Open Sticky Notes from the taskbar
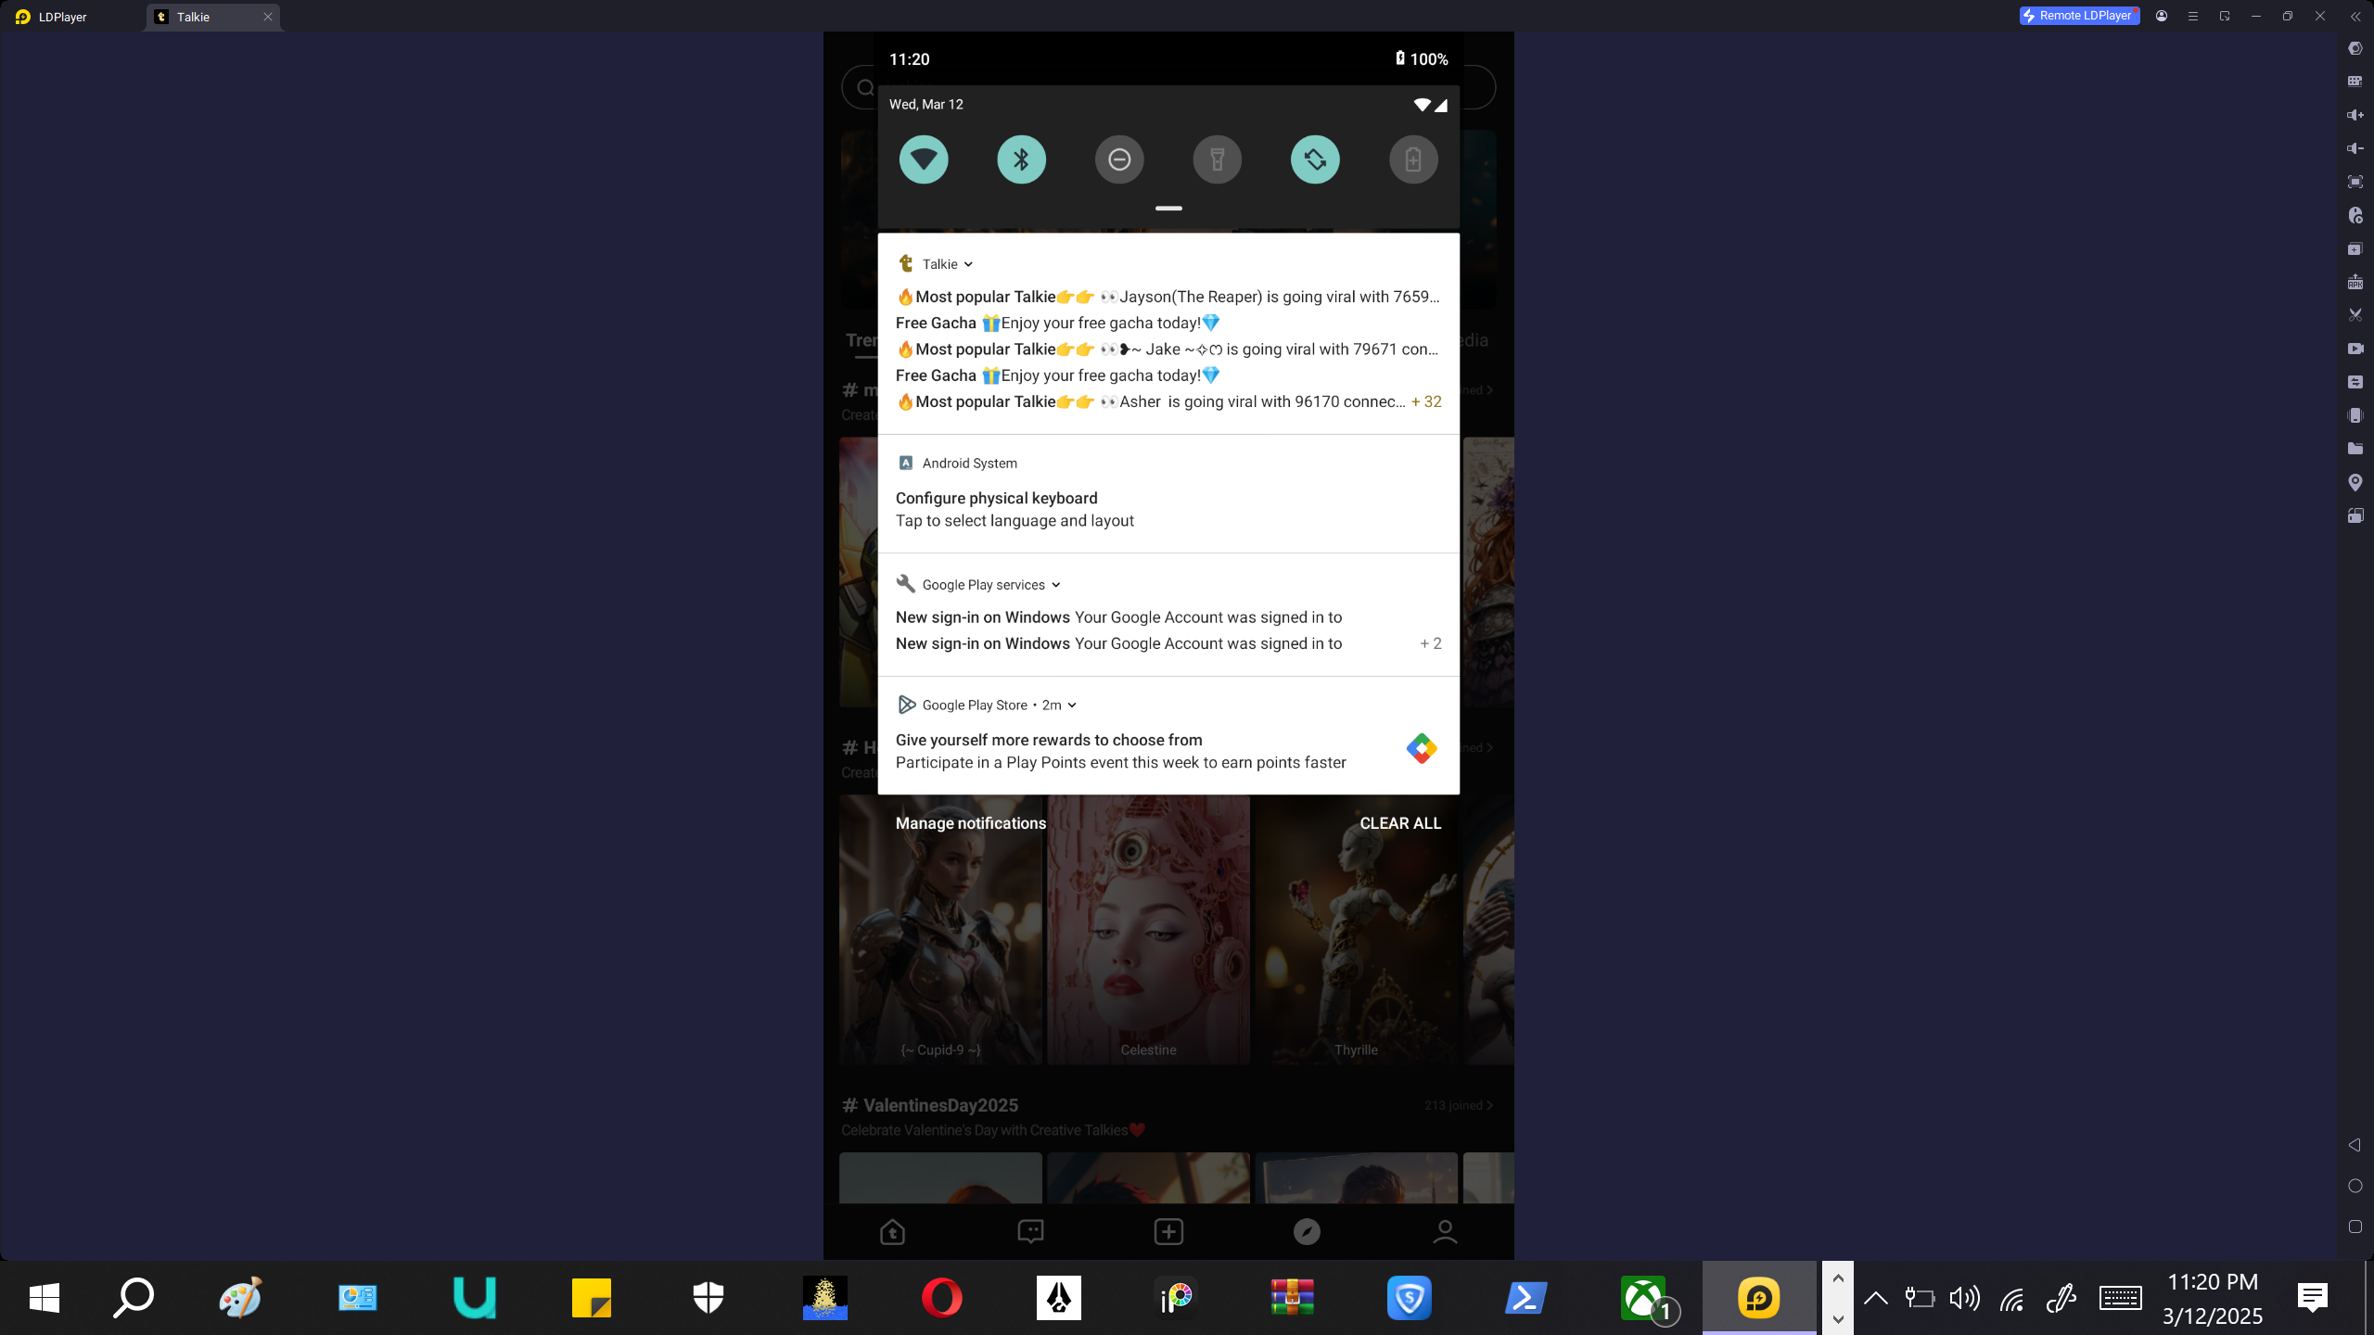Image resolution: width=2374 pixels, height=1335 pixels. click(x=592, y=1298)
